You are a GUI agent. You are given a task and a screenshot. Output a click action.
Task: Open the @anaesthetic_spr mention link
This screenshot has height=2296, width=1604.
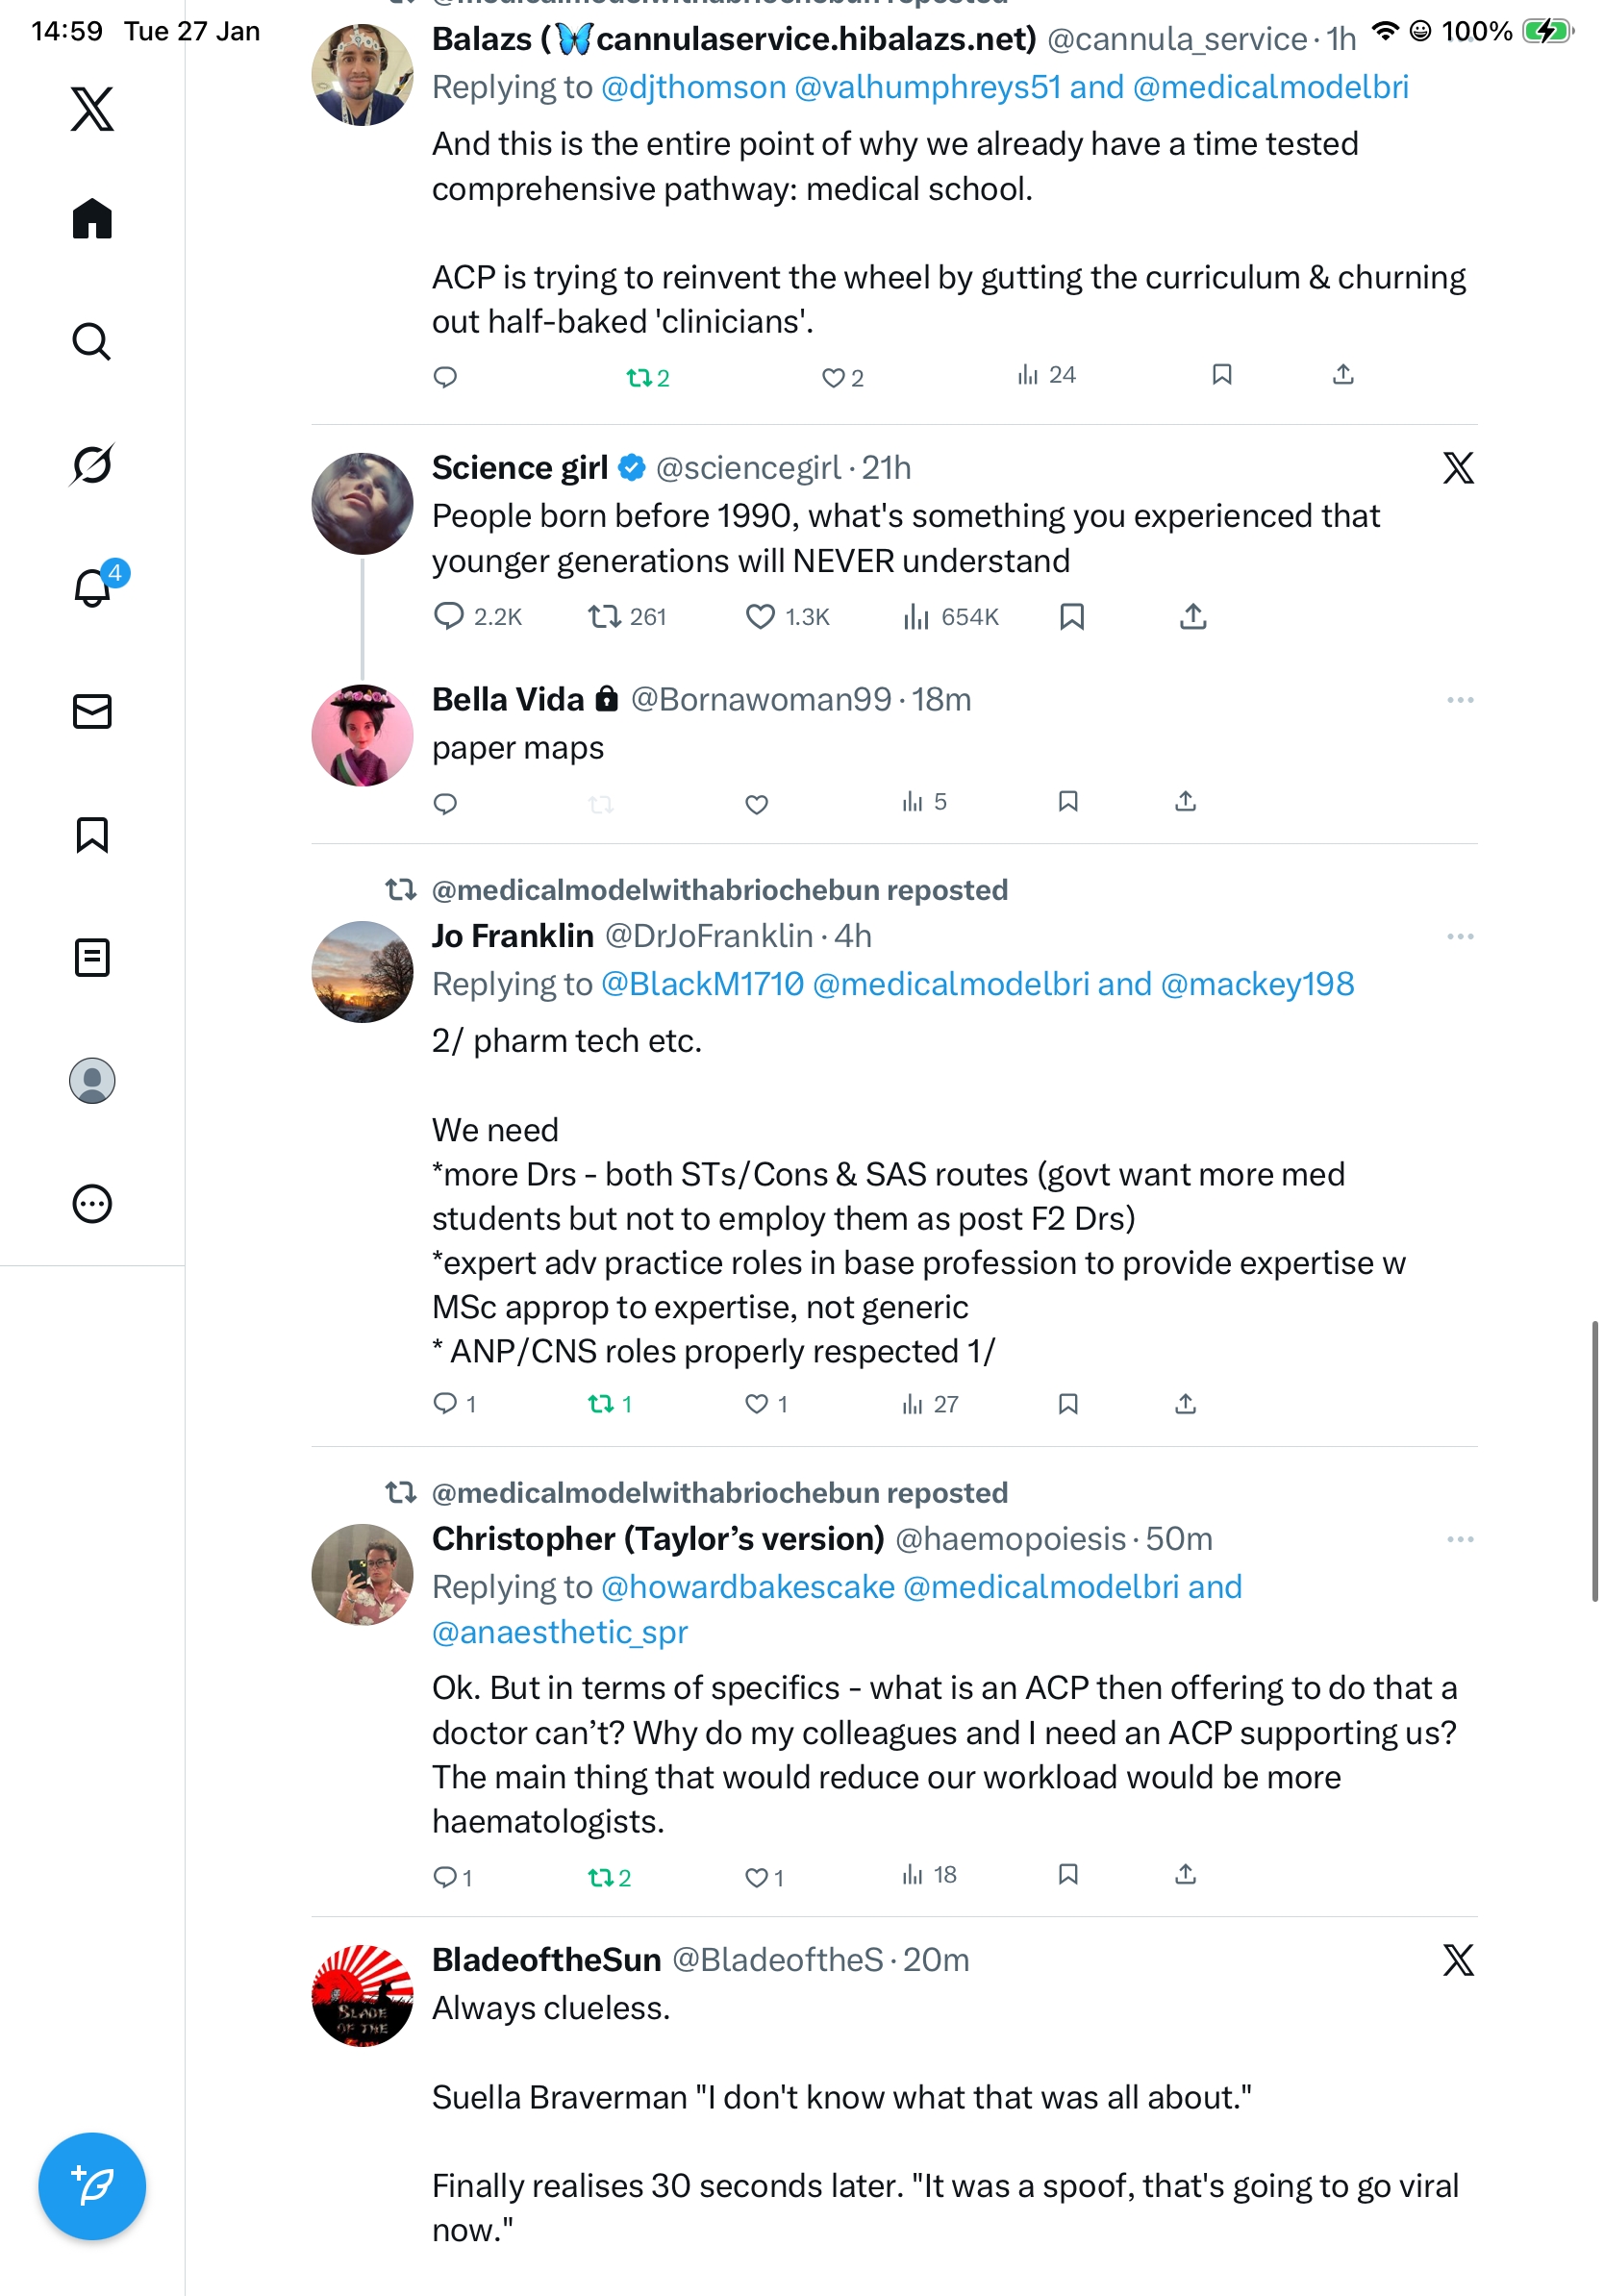click(x=560, y=1632)
